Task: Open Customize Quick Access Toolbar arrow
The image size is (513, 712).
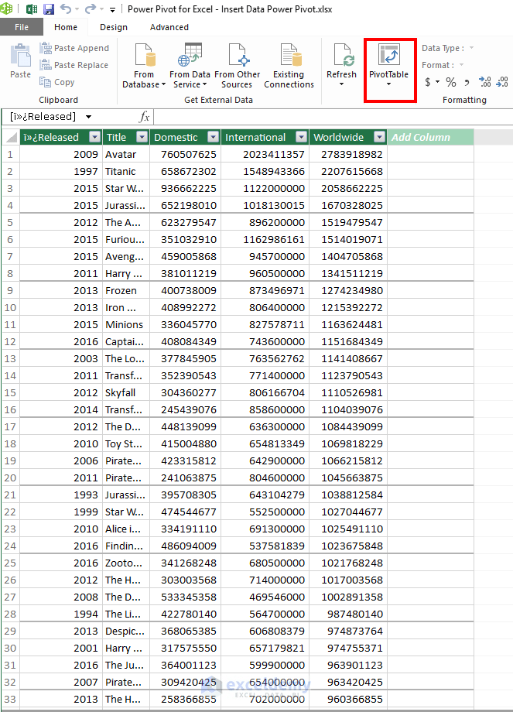Action: (x=113, y=9)
